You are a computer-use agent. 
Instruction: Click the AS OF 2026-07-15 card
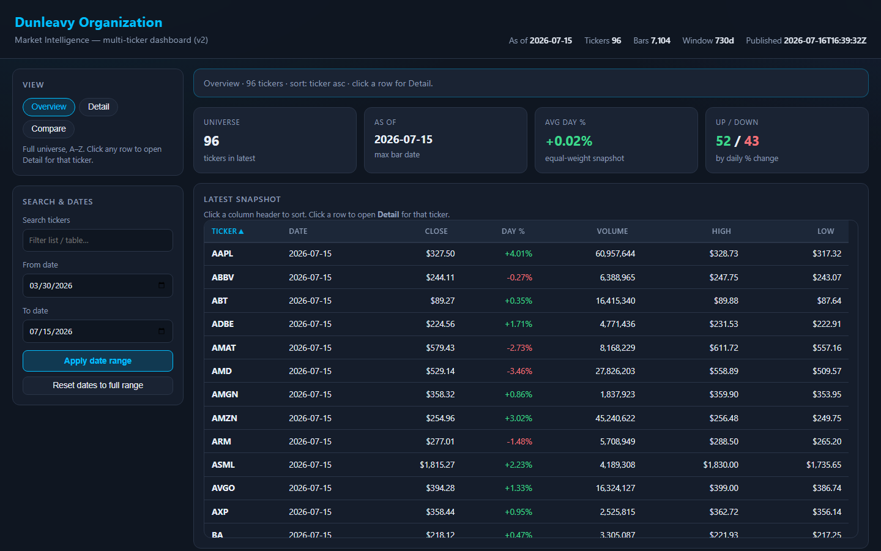(445, 140)
